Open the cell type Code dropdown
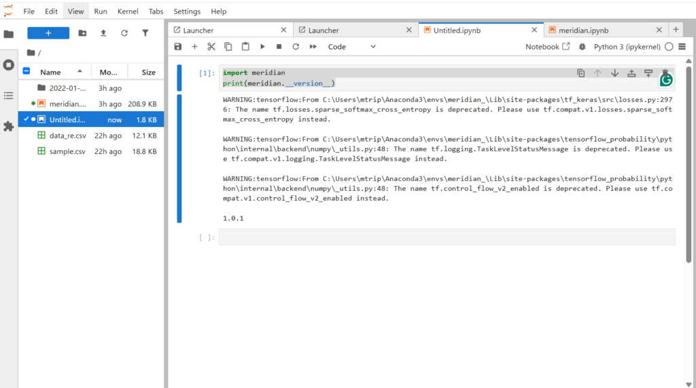 click(x=351, y=47)
